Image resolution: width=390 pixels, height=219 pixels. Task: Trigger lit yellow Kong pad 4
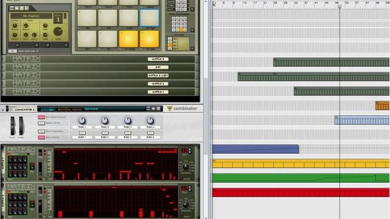click(x=149, y=39)
